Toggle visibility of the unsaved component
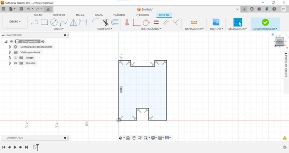289x153 pixels. tap(11, 42)
